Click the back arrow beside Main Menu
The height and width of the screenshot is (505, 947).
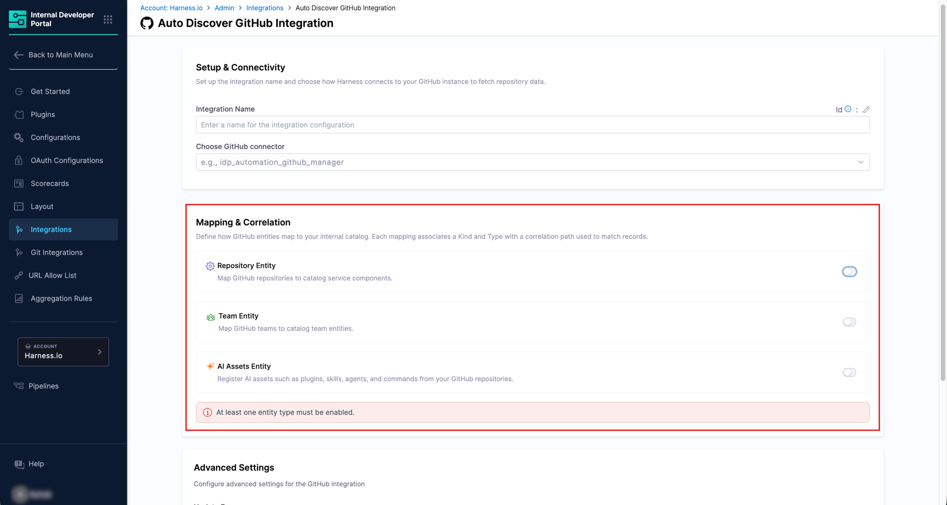pos(19,55)
